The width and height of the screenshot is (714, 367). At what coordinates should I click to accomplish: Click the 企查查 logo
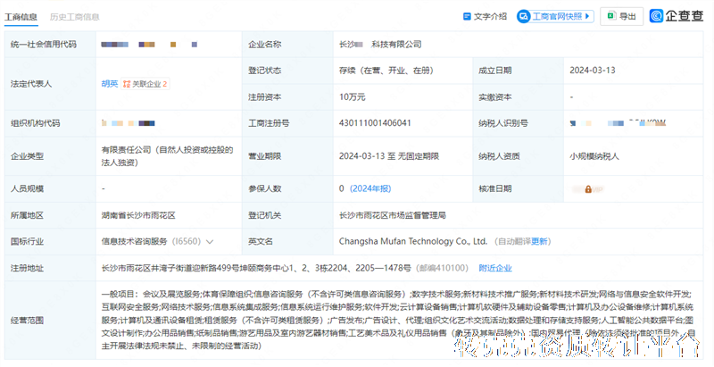click(677, 16)
